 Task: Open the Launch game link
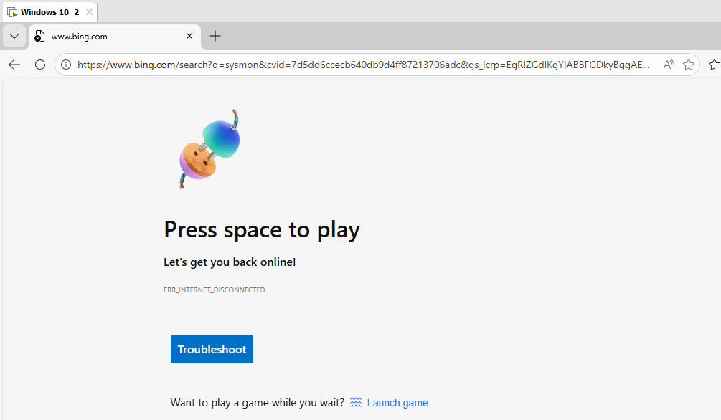(397, 403)
